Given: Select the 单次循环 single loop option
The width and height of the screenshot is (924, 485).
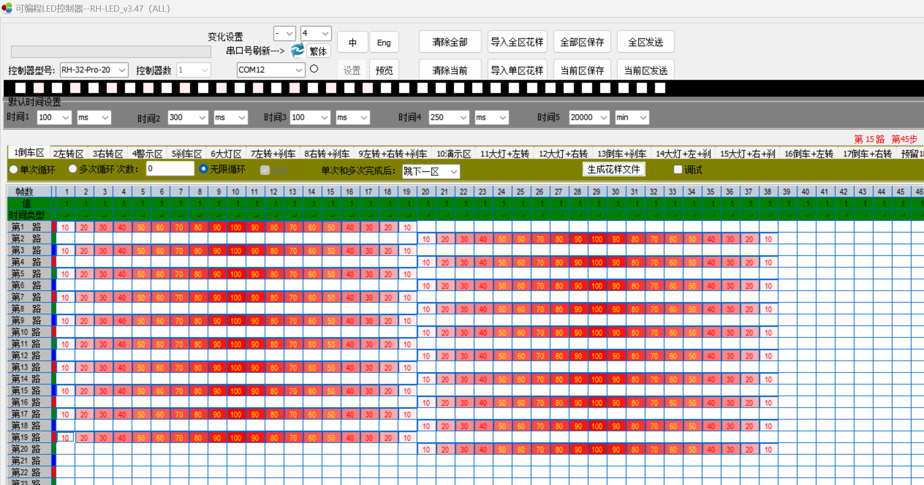Looking at the screenshot, I should (x=13, y=169).
